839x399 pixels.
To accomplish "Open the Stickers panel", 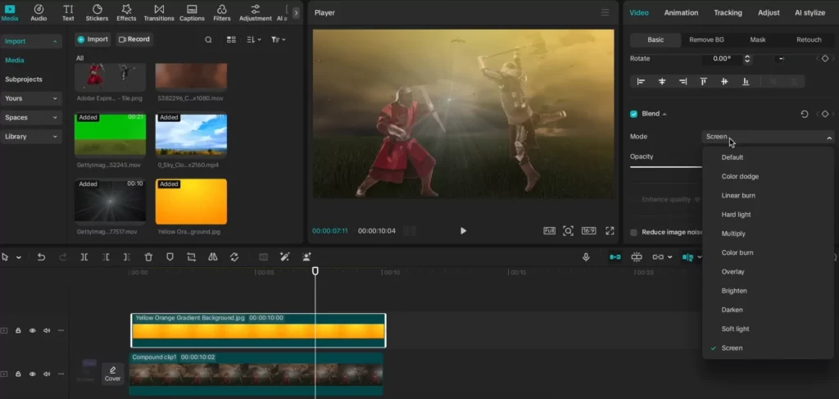I will coord(97,12).
